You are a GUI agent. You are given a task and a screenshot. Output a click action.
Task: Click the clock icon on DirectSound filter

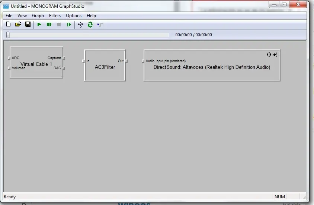coord(269,54)
